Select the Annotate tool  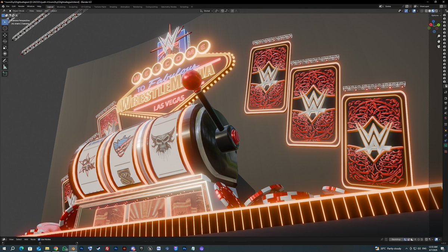(5, 60)
